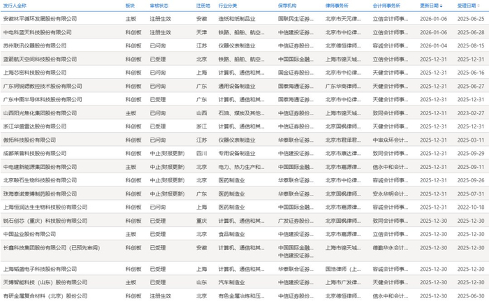Open 成都莱普科技股份有限公司 entry

pos(35,154)
